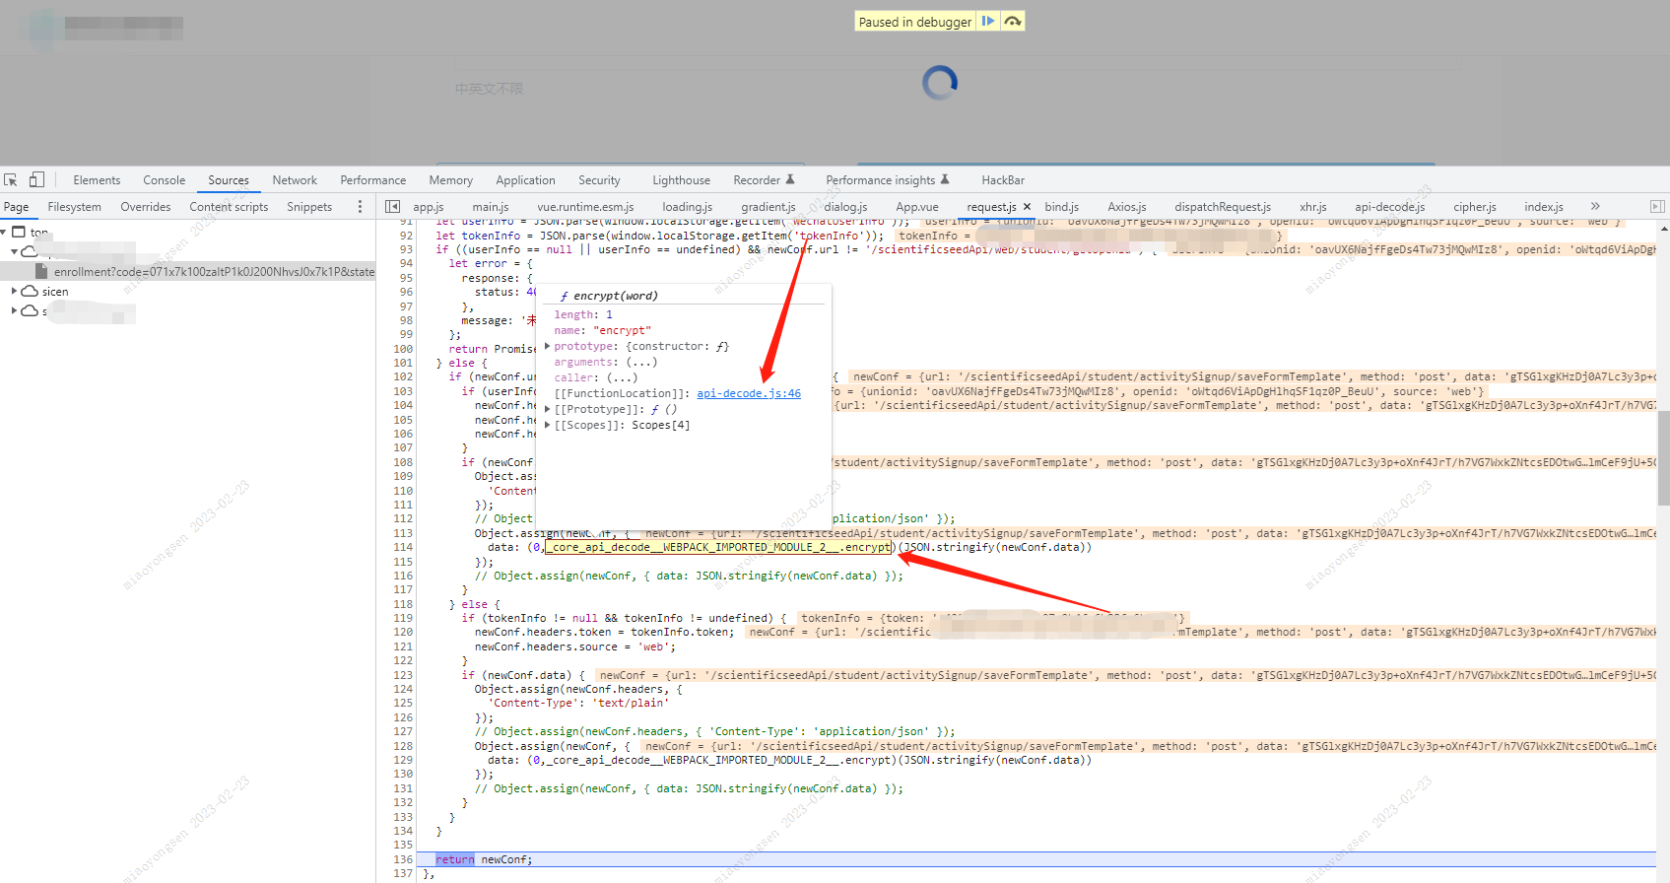The image size is (1670, 883).
Task: Click the code editor vertical scrollbar
Action: (x=1663, y=457)
